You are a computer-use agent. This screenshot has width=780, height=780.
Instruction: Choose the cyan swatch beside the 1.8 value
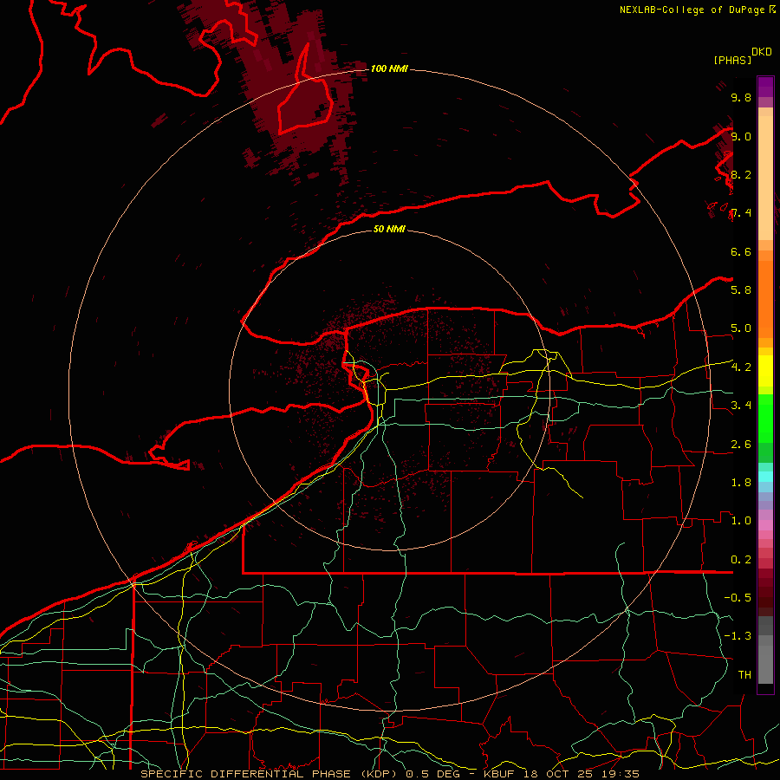point(765,477)
